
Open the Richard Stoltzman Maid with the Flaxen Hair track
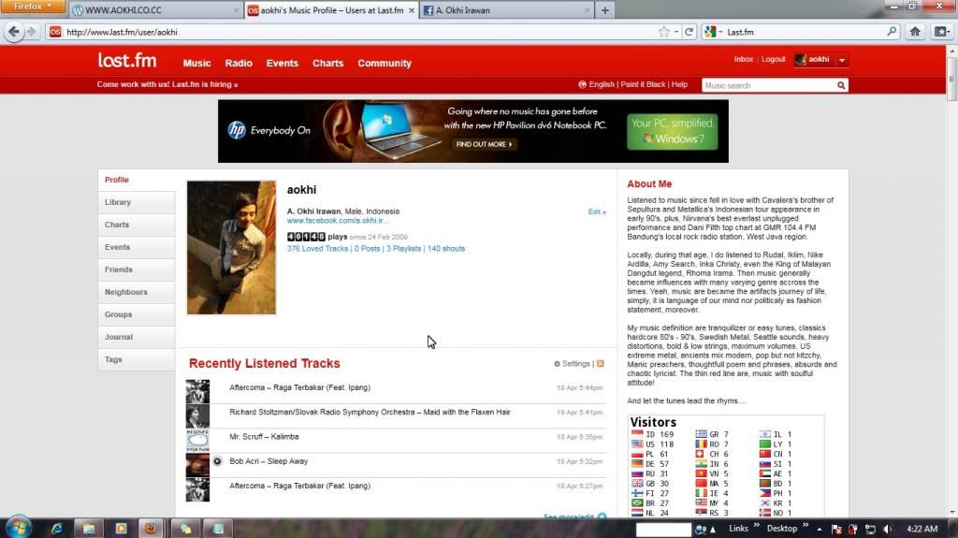(370, 413)
